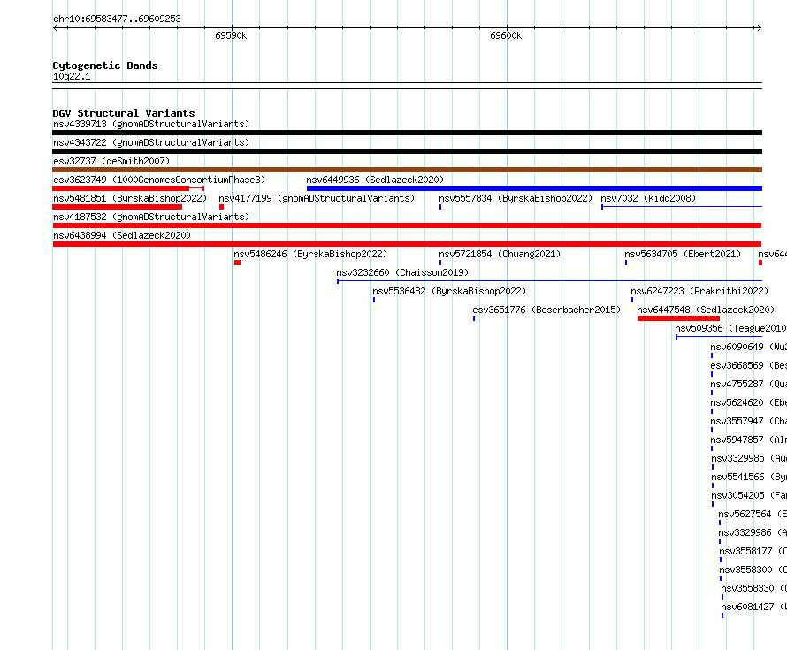This screenshot has height=650, width=787.
Task: Select the nsv3232660 Chaisson2019 blue line
Action: [550, 281]
